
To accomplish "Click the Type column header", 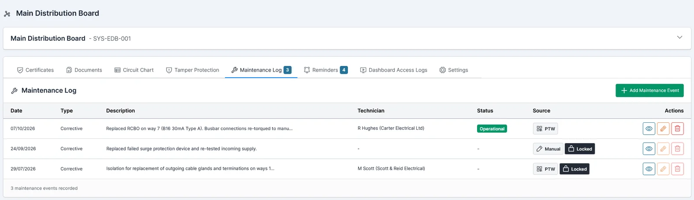I will (67, 111).
